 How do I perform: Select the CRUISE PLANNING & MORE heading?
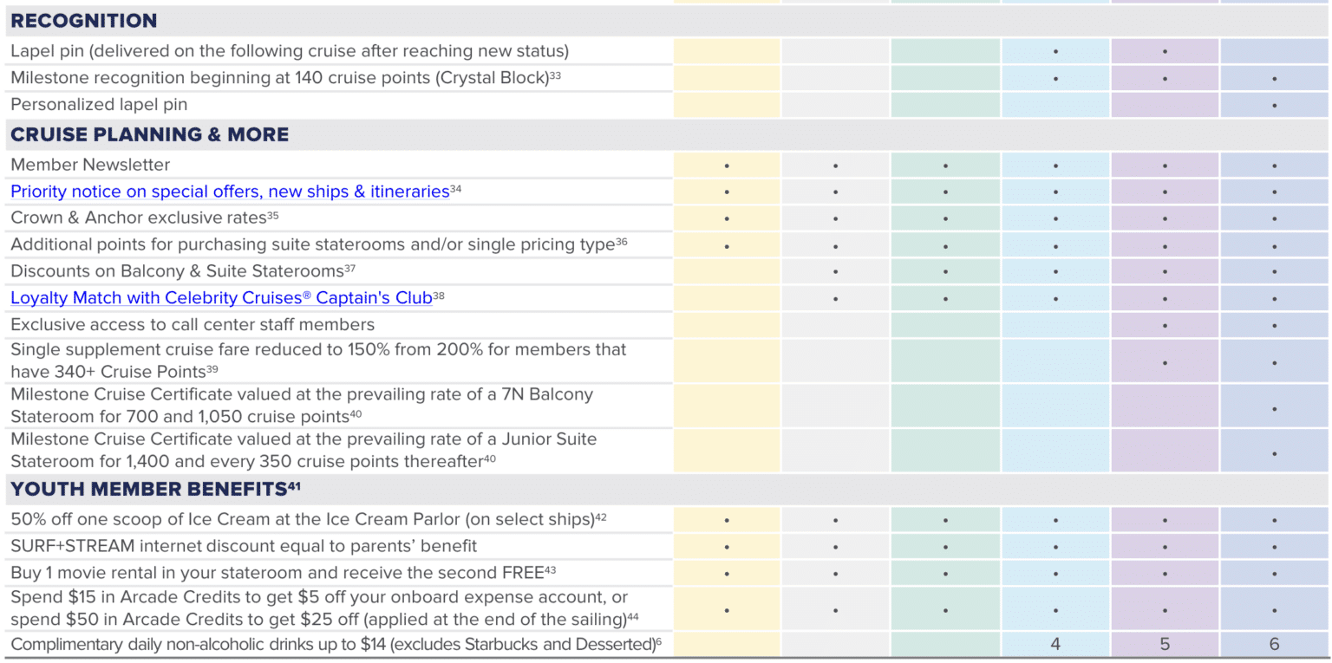pyautogui.click(x=150, y=135)
